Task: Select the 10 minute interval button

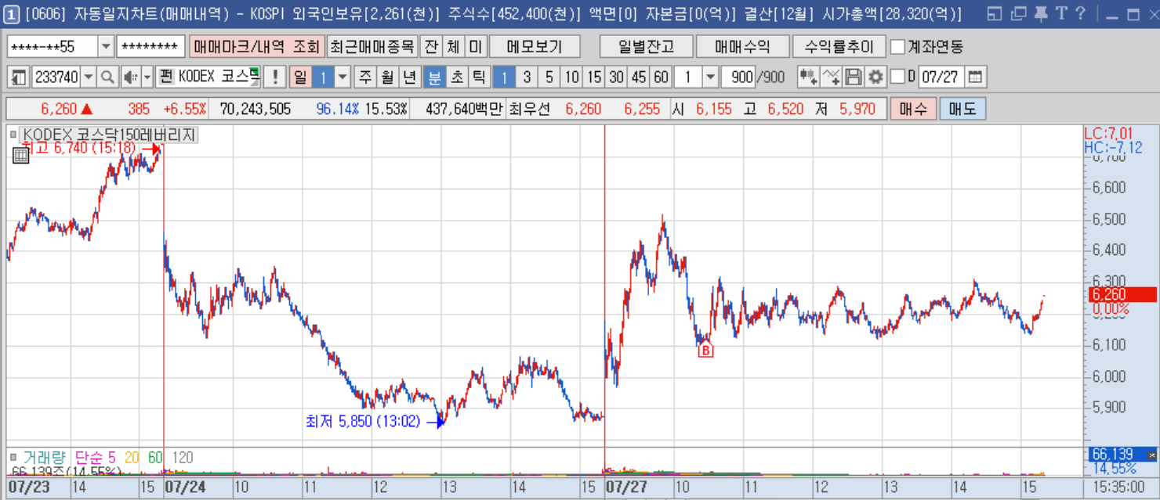Action: click(x=572, y=77)
